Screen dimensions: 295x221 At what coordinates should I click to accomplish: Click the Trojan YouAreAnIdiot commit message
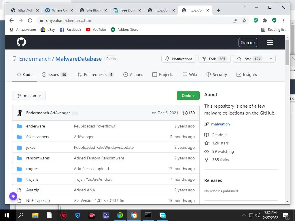93,180
